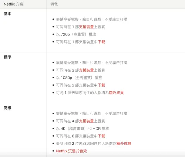Open 額外成員 link in 高級 plan row
The image size is (185, 157).
(124, 143)
